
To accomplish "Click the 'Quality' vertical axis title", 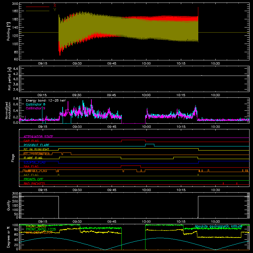I will pos(9,205).
